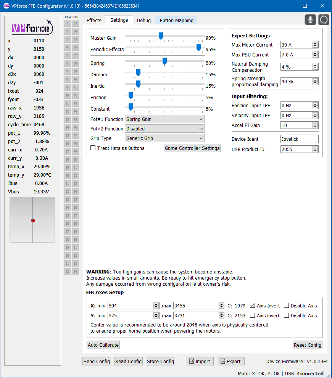Click the Spring slider handle
The width and height of the screenshot is (332, 378).
click(x=165, y=61)
